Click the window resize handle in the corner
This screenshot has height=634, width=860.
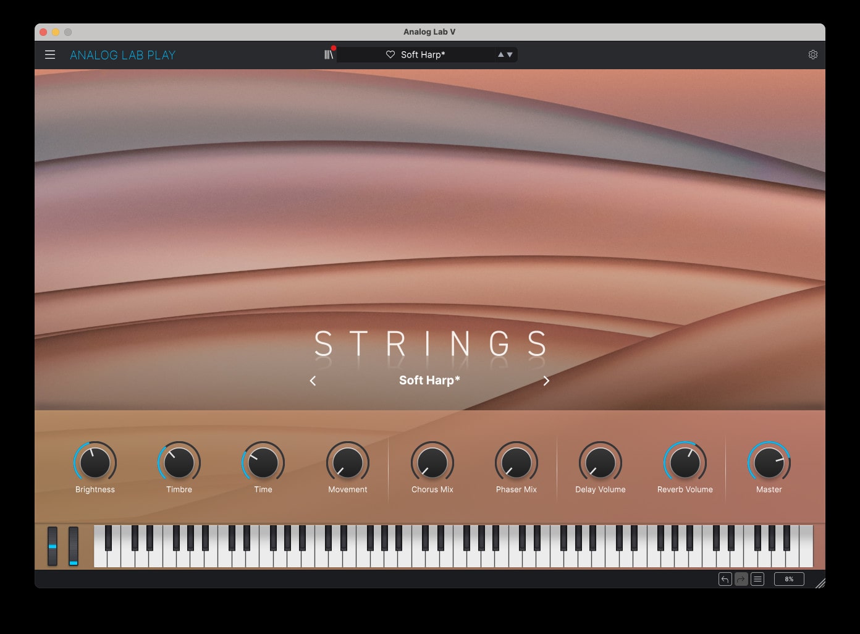coord(820,583)
